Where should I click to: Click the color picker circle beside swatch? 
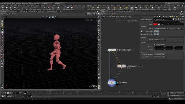click(x=159, y=24)
